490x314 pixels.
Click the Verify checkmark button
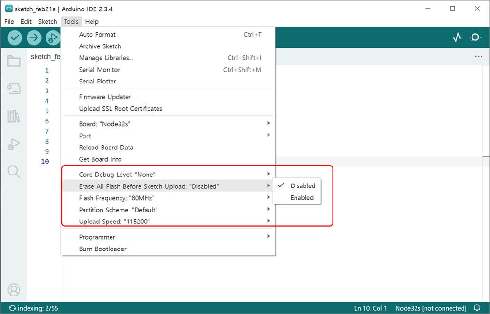coord(15,38)
